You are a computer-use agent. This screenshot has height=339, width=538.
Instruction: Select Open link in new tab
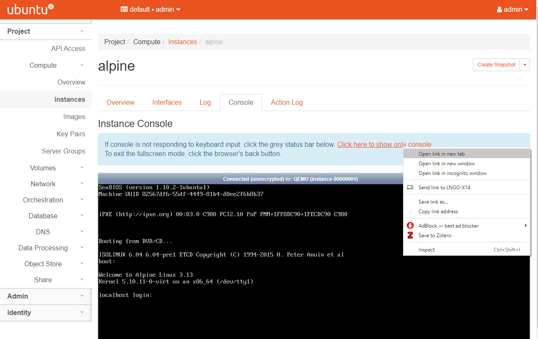point(441,154)
